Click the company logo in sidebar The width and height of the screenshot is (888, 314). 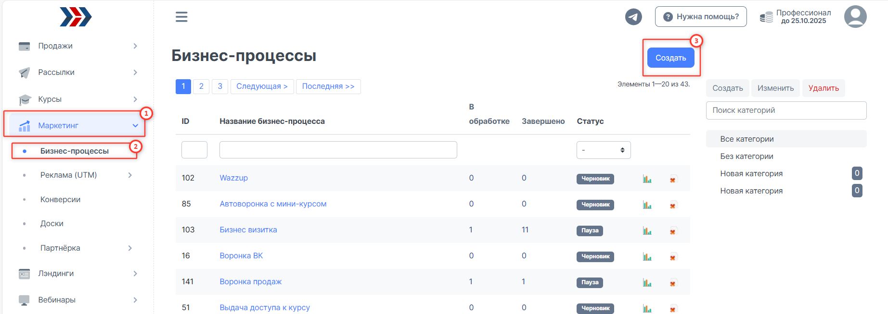76,17
